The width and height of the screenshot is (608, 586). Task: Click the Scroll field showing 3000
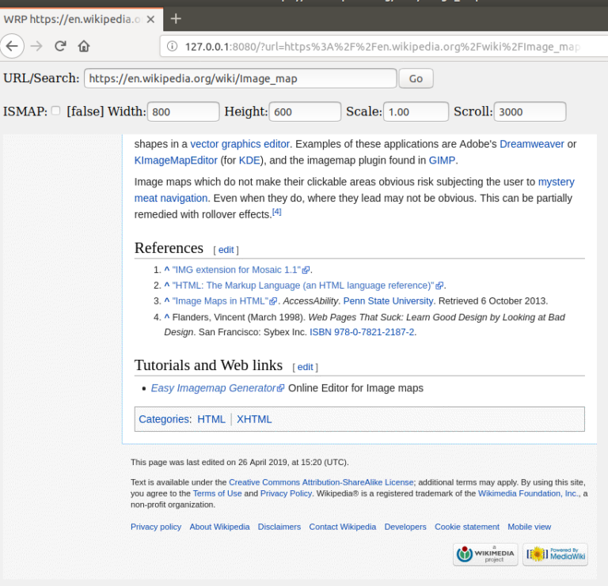coord(530,112)
